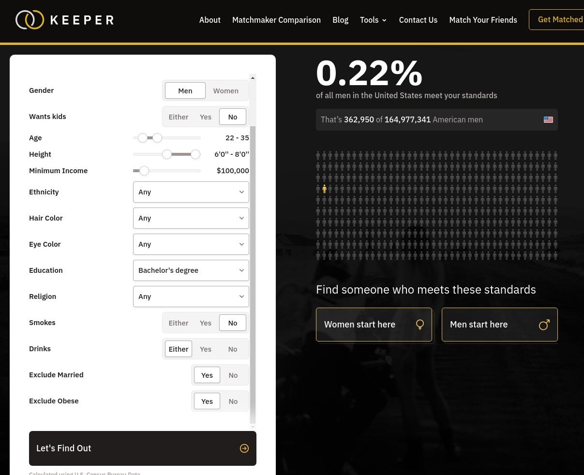Viewport: 584px width, 475px height.
Task: Click the highlighted yellow person icon
Action: tap(324, 189)
